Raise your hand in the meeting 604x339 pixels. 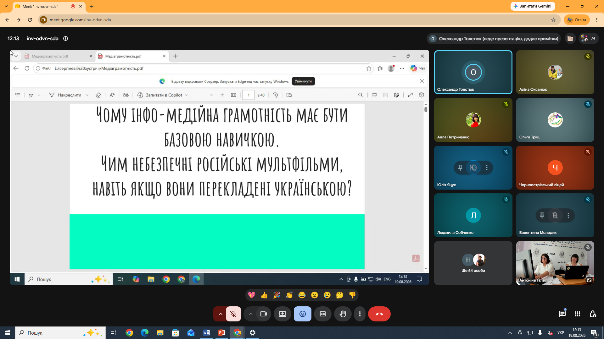tap(343, 314)
